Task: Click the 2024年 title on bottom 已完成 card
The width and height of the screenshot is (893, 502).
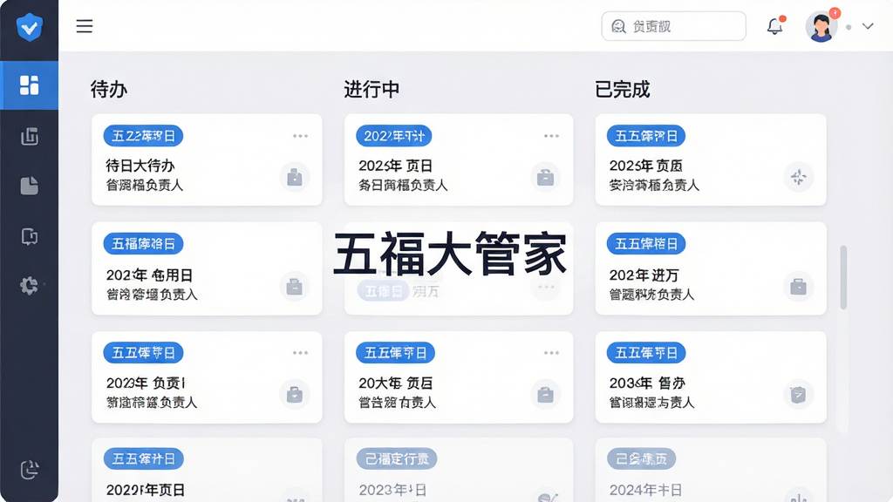Action: click(x=645, y=490)
